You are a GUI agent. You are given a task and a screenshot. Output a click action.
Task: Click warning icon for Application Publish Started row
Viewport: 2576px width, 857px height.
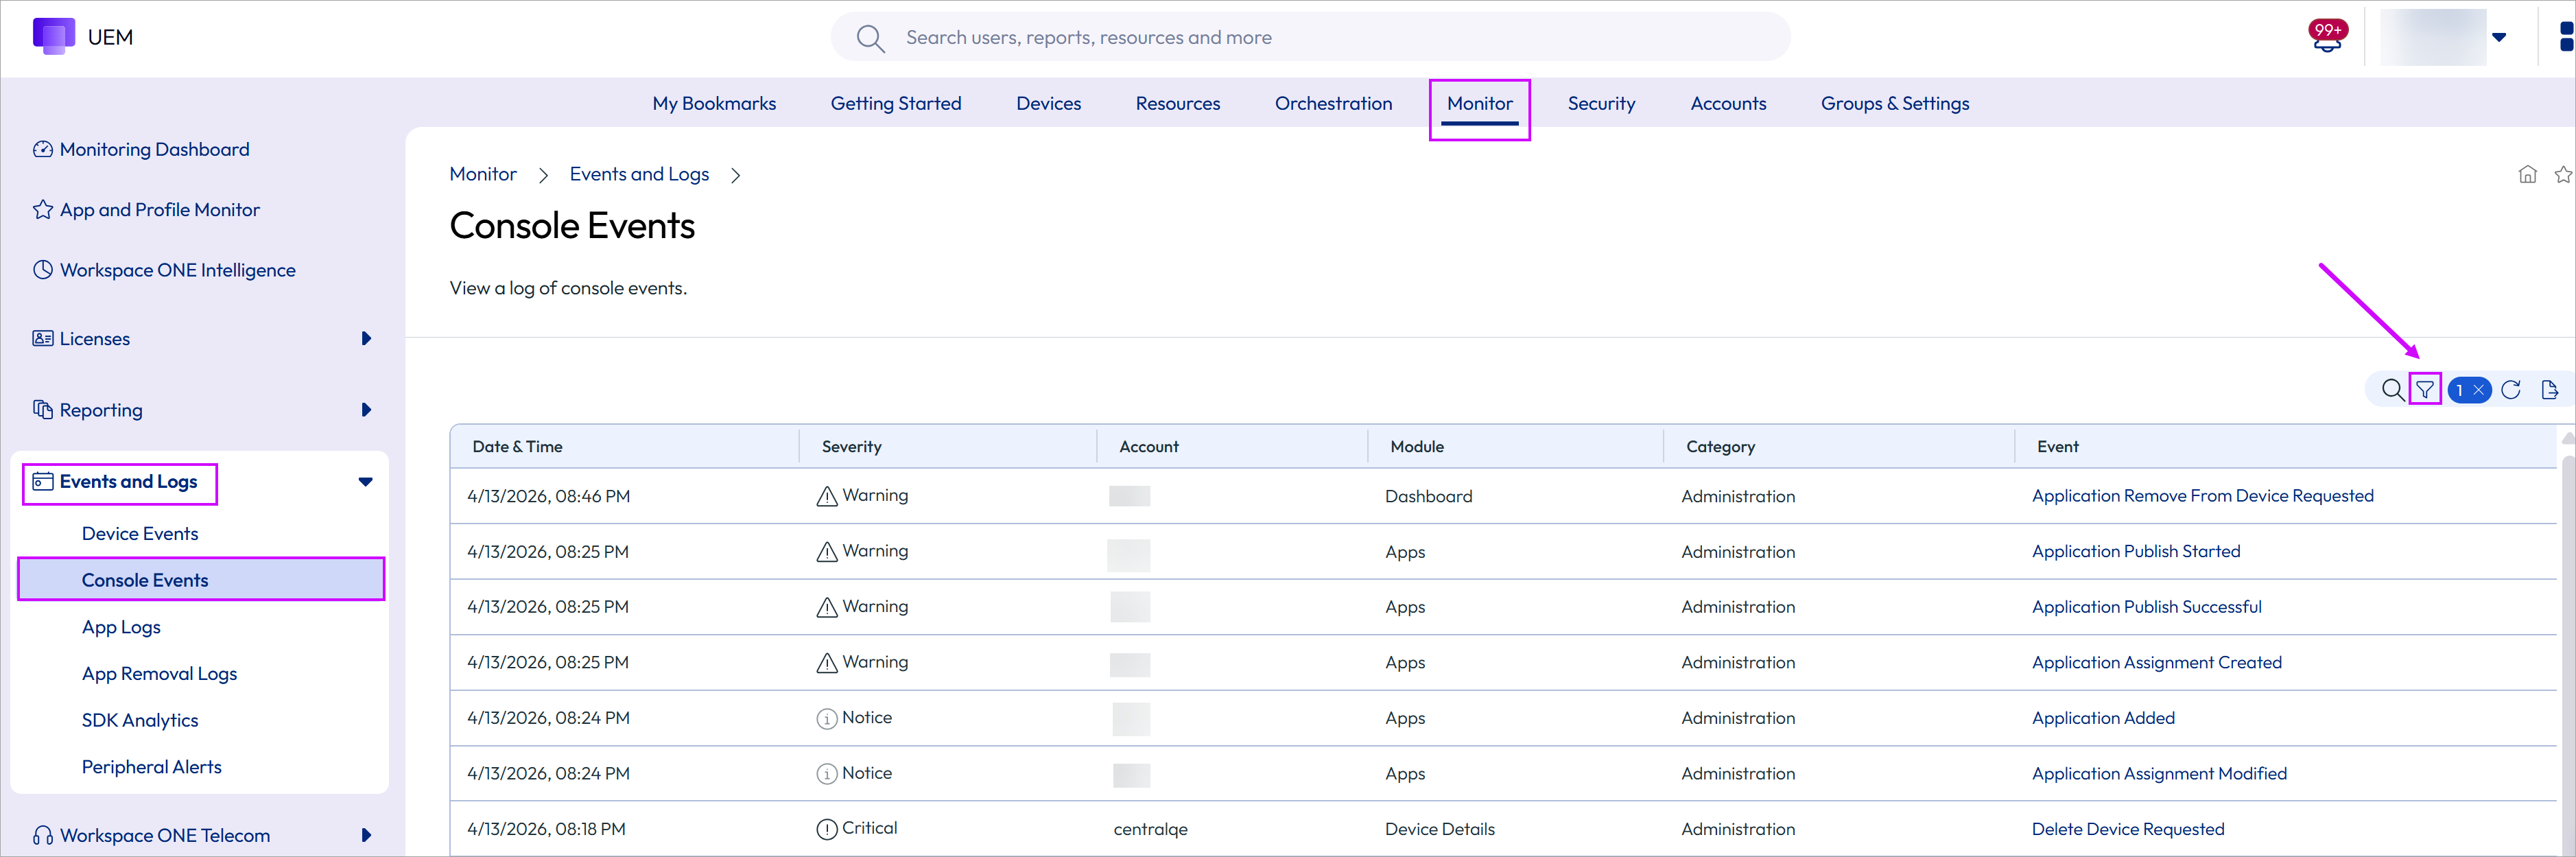tap(827, 552)
